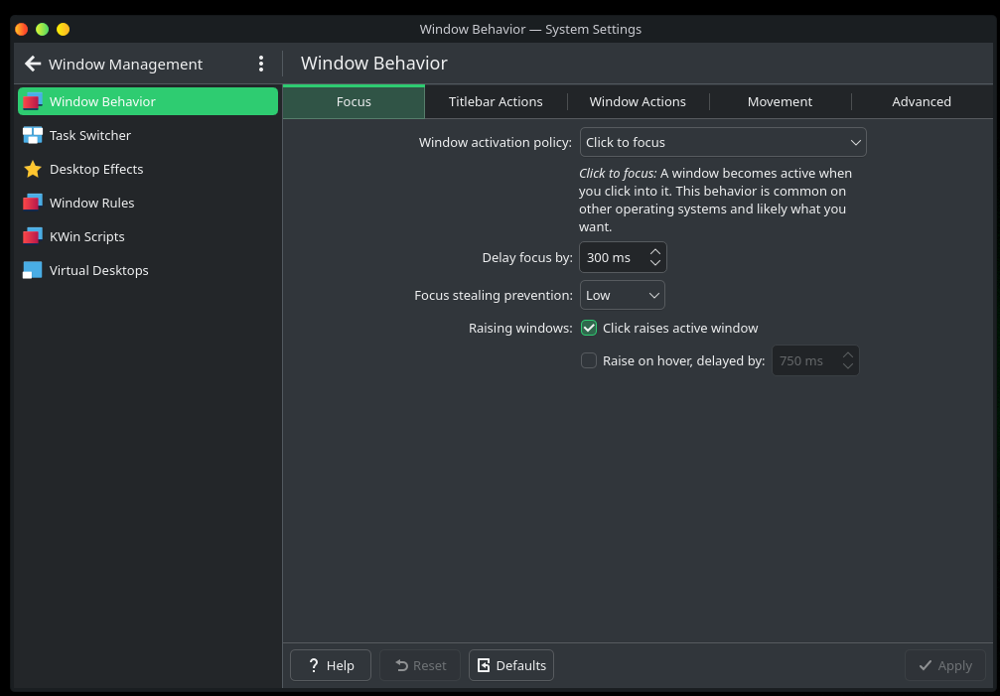Restore settings with the Defaults button
The image size is (1000, 696).
pos(511,665)
